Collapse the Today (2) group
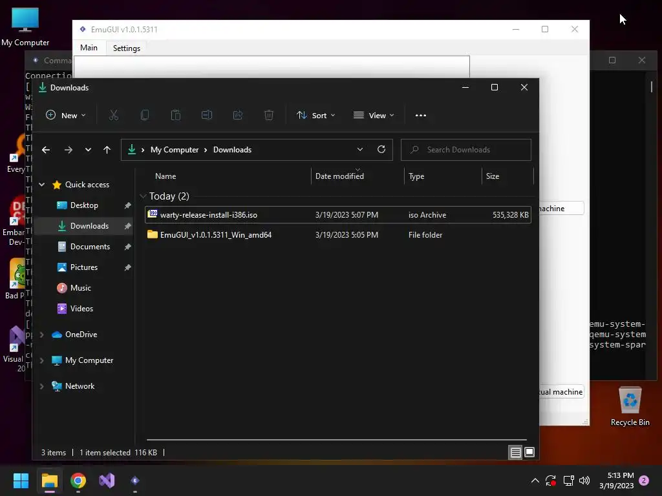Screen dimensions: 662x496 143,196
